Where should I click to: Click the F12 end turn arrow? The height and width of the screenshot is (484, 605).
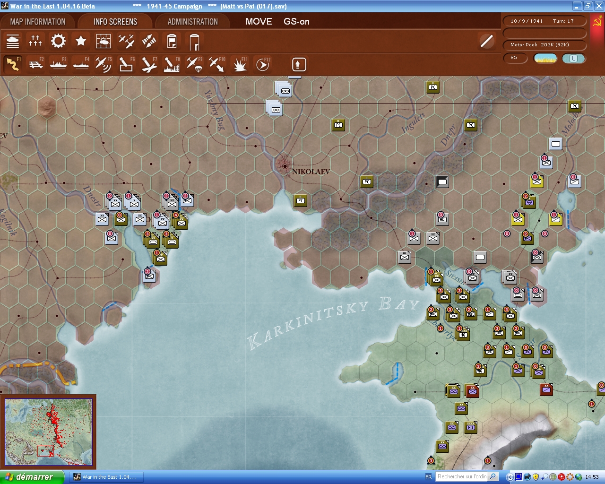pyautogui.click(x=262, y=64)
